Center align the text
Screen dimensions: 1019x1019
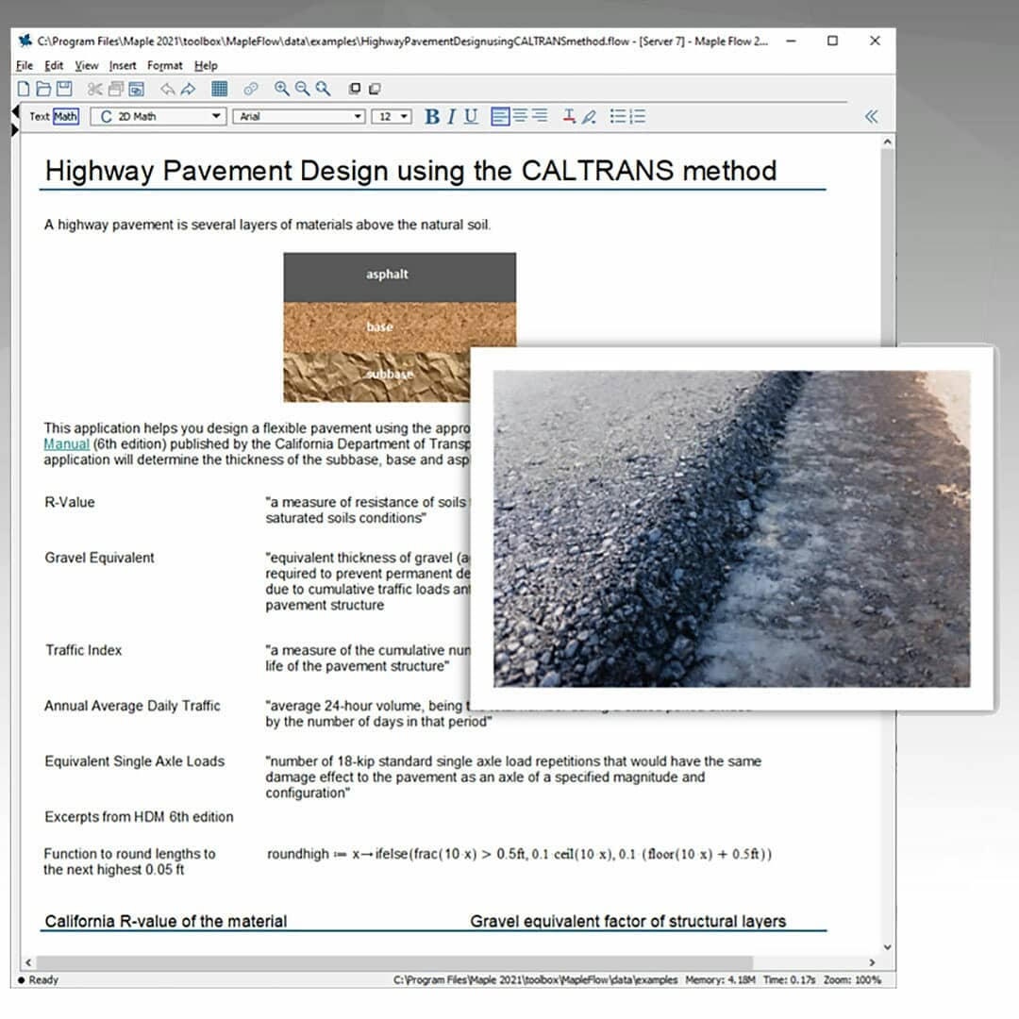pos(520,116)
